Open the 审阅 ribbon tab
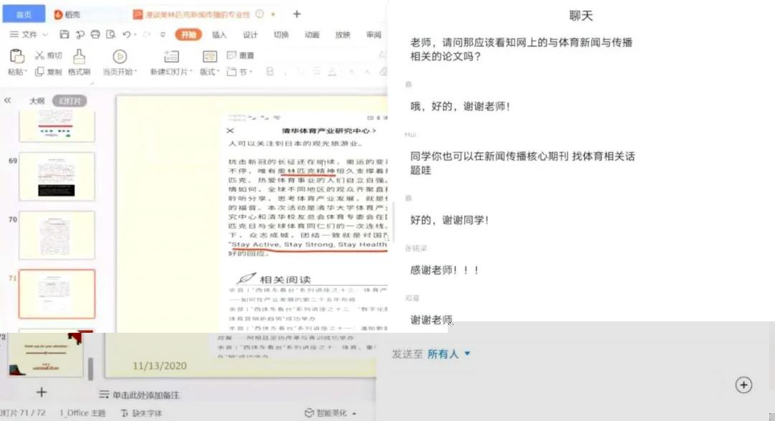The height and width of the screenshot is (421, 775). pos(374,34)
